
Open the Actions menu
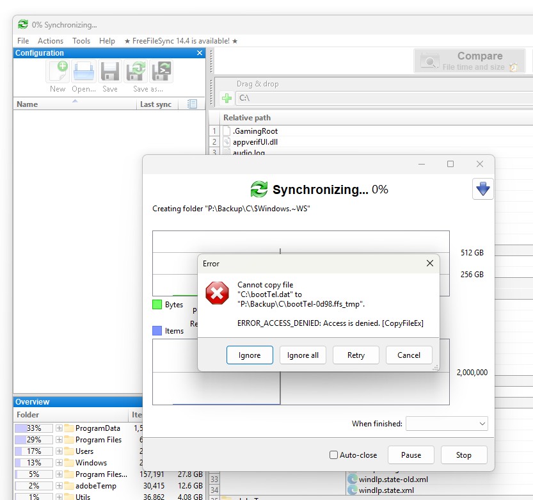coord(51,40)
